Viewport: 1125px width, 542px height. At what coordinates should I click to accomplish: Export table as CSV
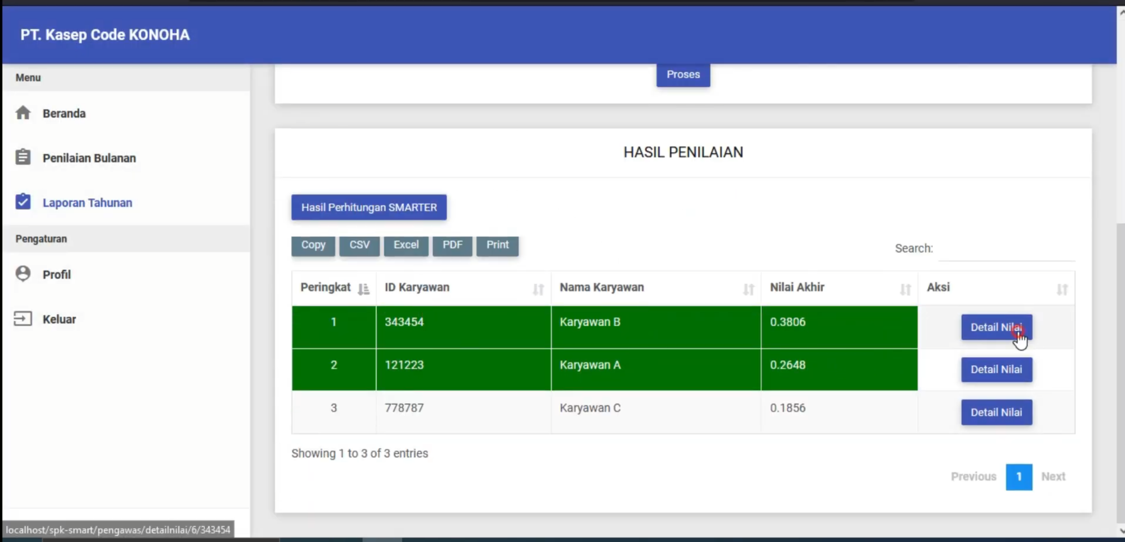click(359, 245)
